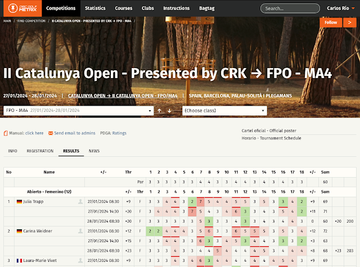Click Julia Trapp's 27/01/2024 14:30 round date
The image size is (360, 267).
click(103, 211)
